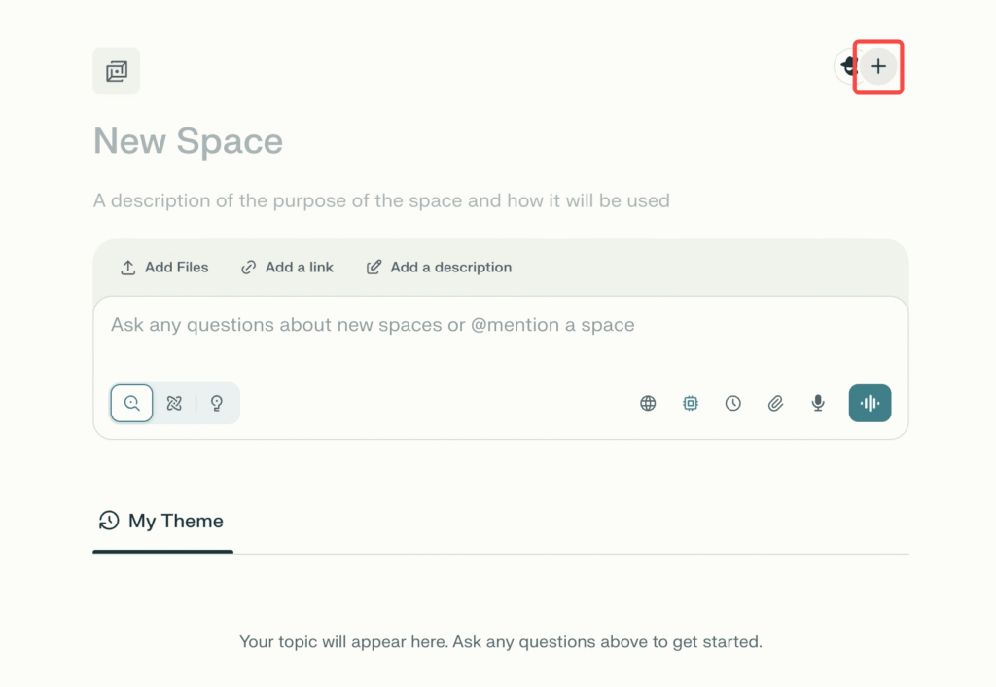Screen dimensions: 996x687
Task: Attach a file with the paperclip icon
Action: [x=775, y=403]
